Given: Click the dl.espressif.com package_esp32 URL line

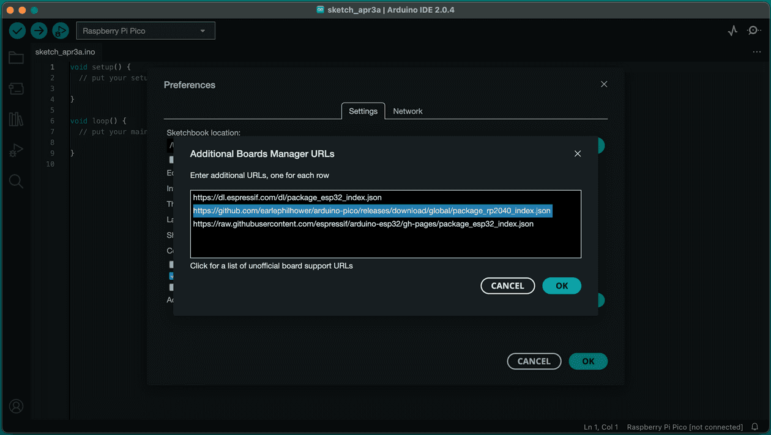Looking at the screenshot, I should [x=287, y=197].
